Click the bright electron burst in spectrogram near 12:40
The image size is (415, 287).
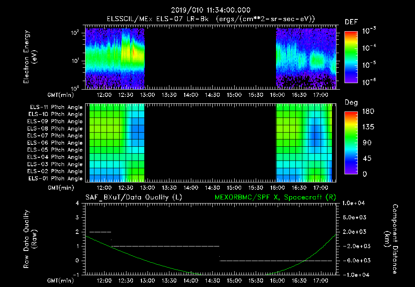[133, 51]
